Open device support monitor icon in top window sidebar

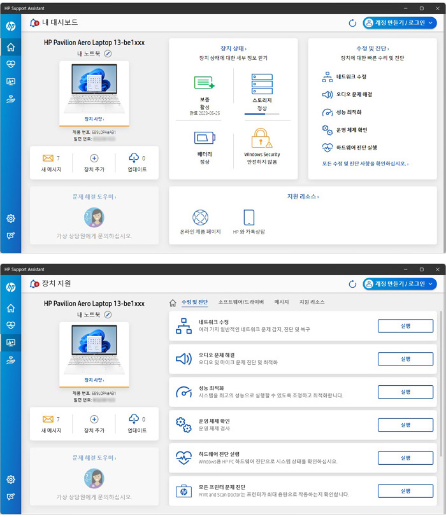coord(11,81)
